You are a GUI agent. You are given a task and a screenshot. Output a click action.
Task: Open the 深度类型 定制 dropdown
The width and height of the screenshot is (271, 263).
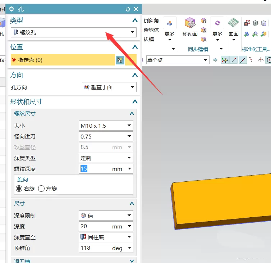point(106,158)
